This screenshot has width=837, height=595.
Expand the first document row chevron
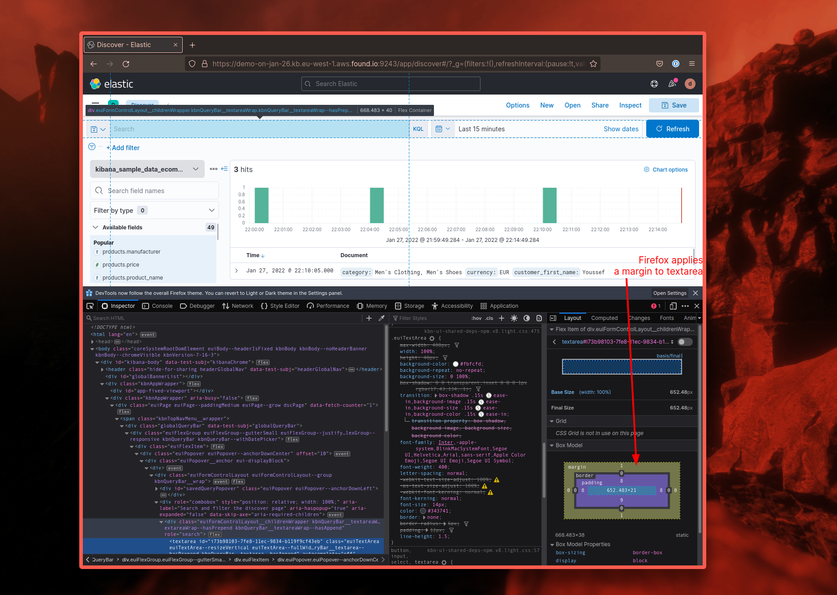tap(236, 271)
